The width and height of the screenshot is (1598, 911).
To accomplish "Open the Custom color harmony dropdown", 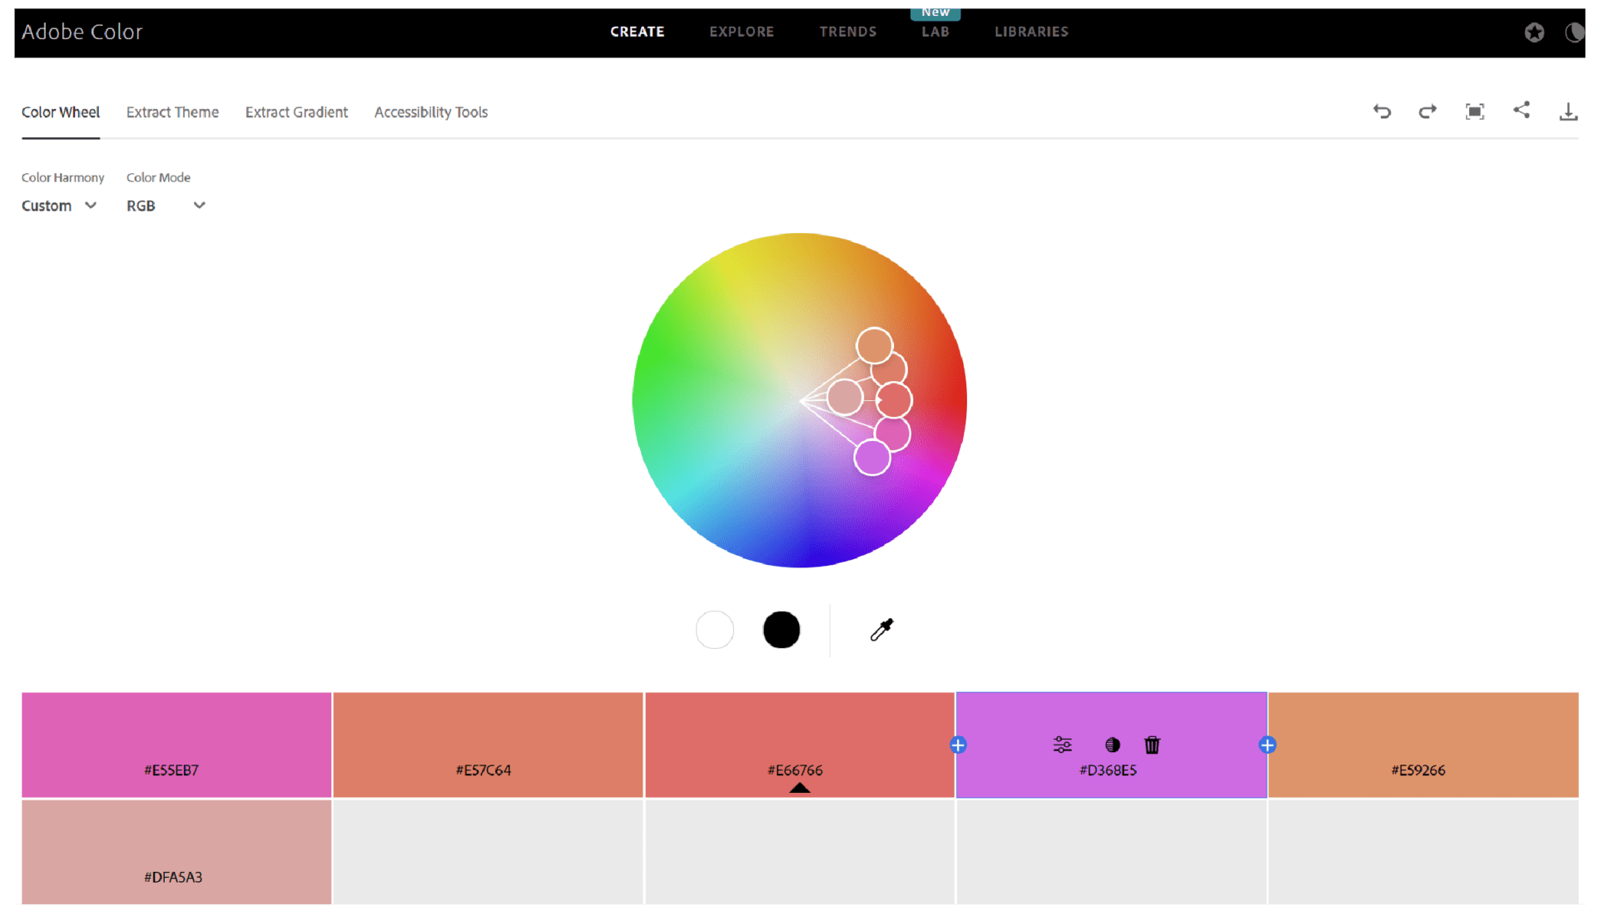I will (59, 205).
